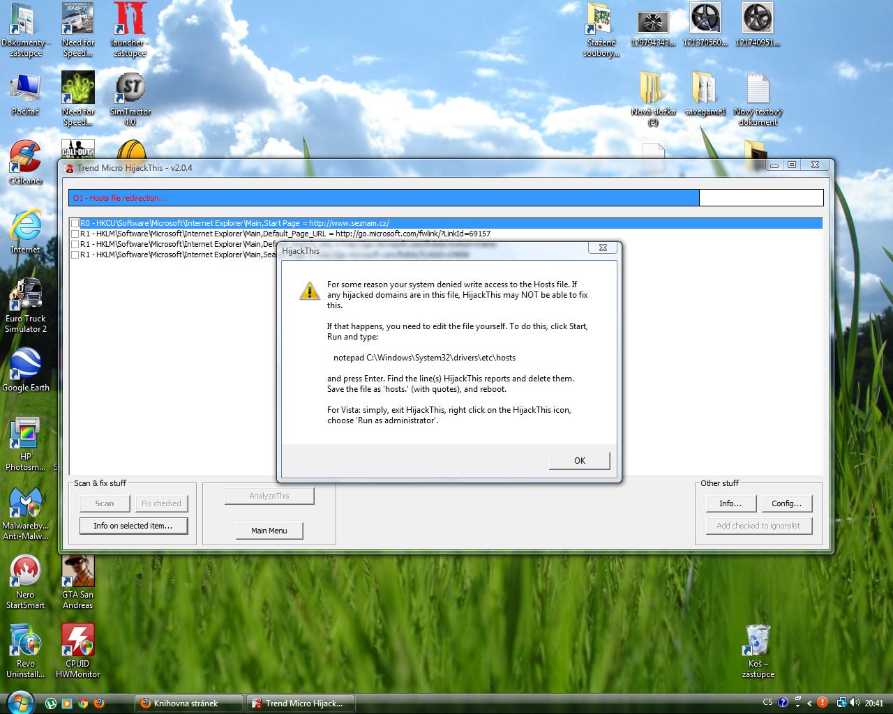Image resolution: width=893 pixels, height=714 pixels.
Task: Click the blue help icon in system tray
Action: [783, 703]
